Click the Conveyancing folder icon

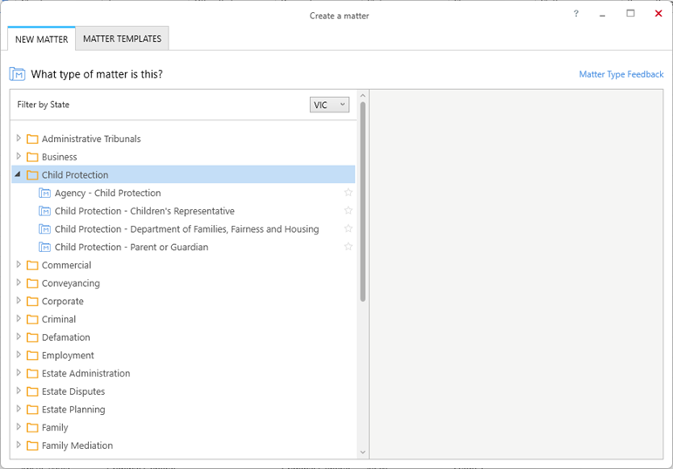pos(32,283)
